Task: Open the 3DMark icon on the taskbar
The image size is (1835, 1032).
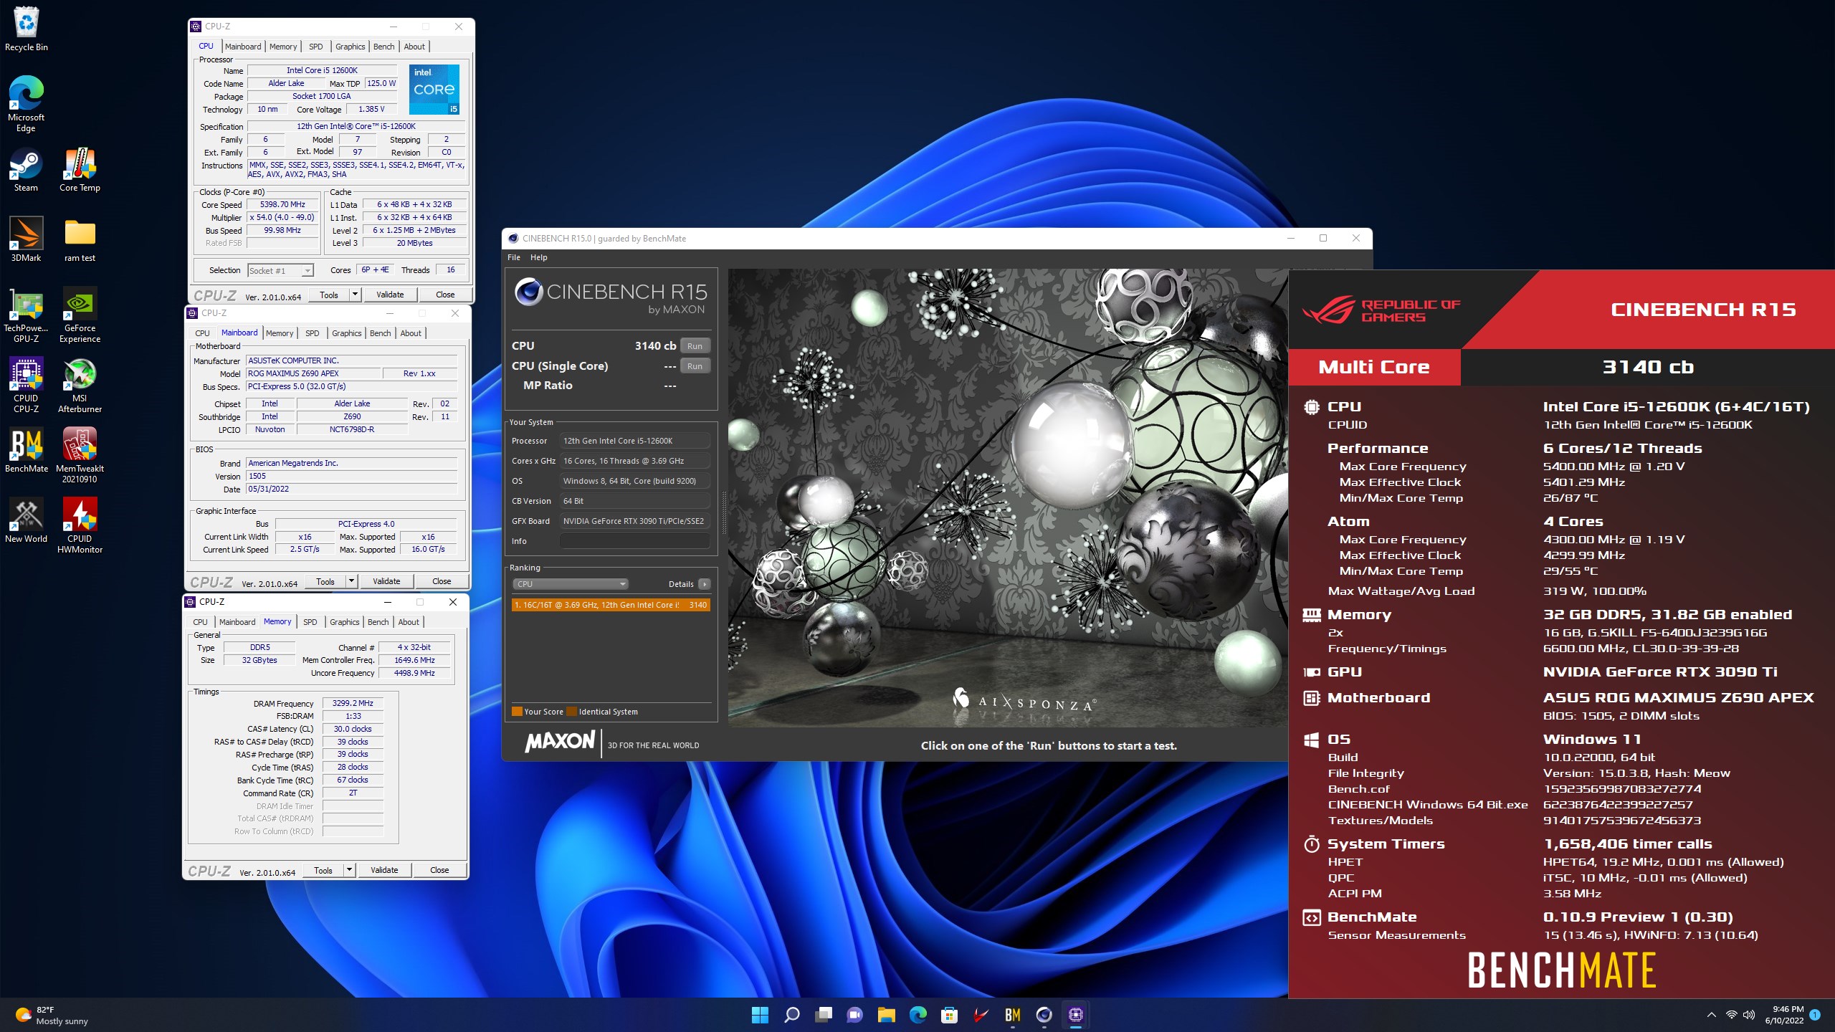Action: click(981, 1014)
